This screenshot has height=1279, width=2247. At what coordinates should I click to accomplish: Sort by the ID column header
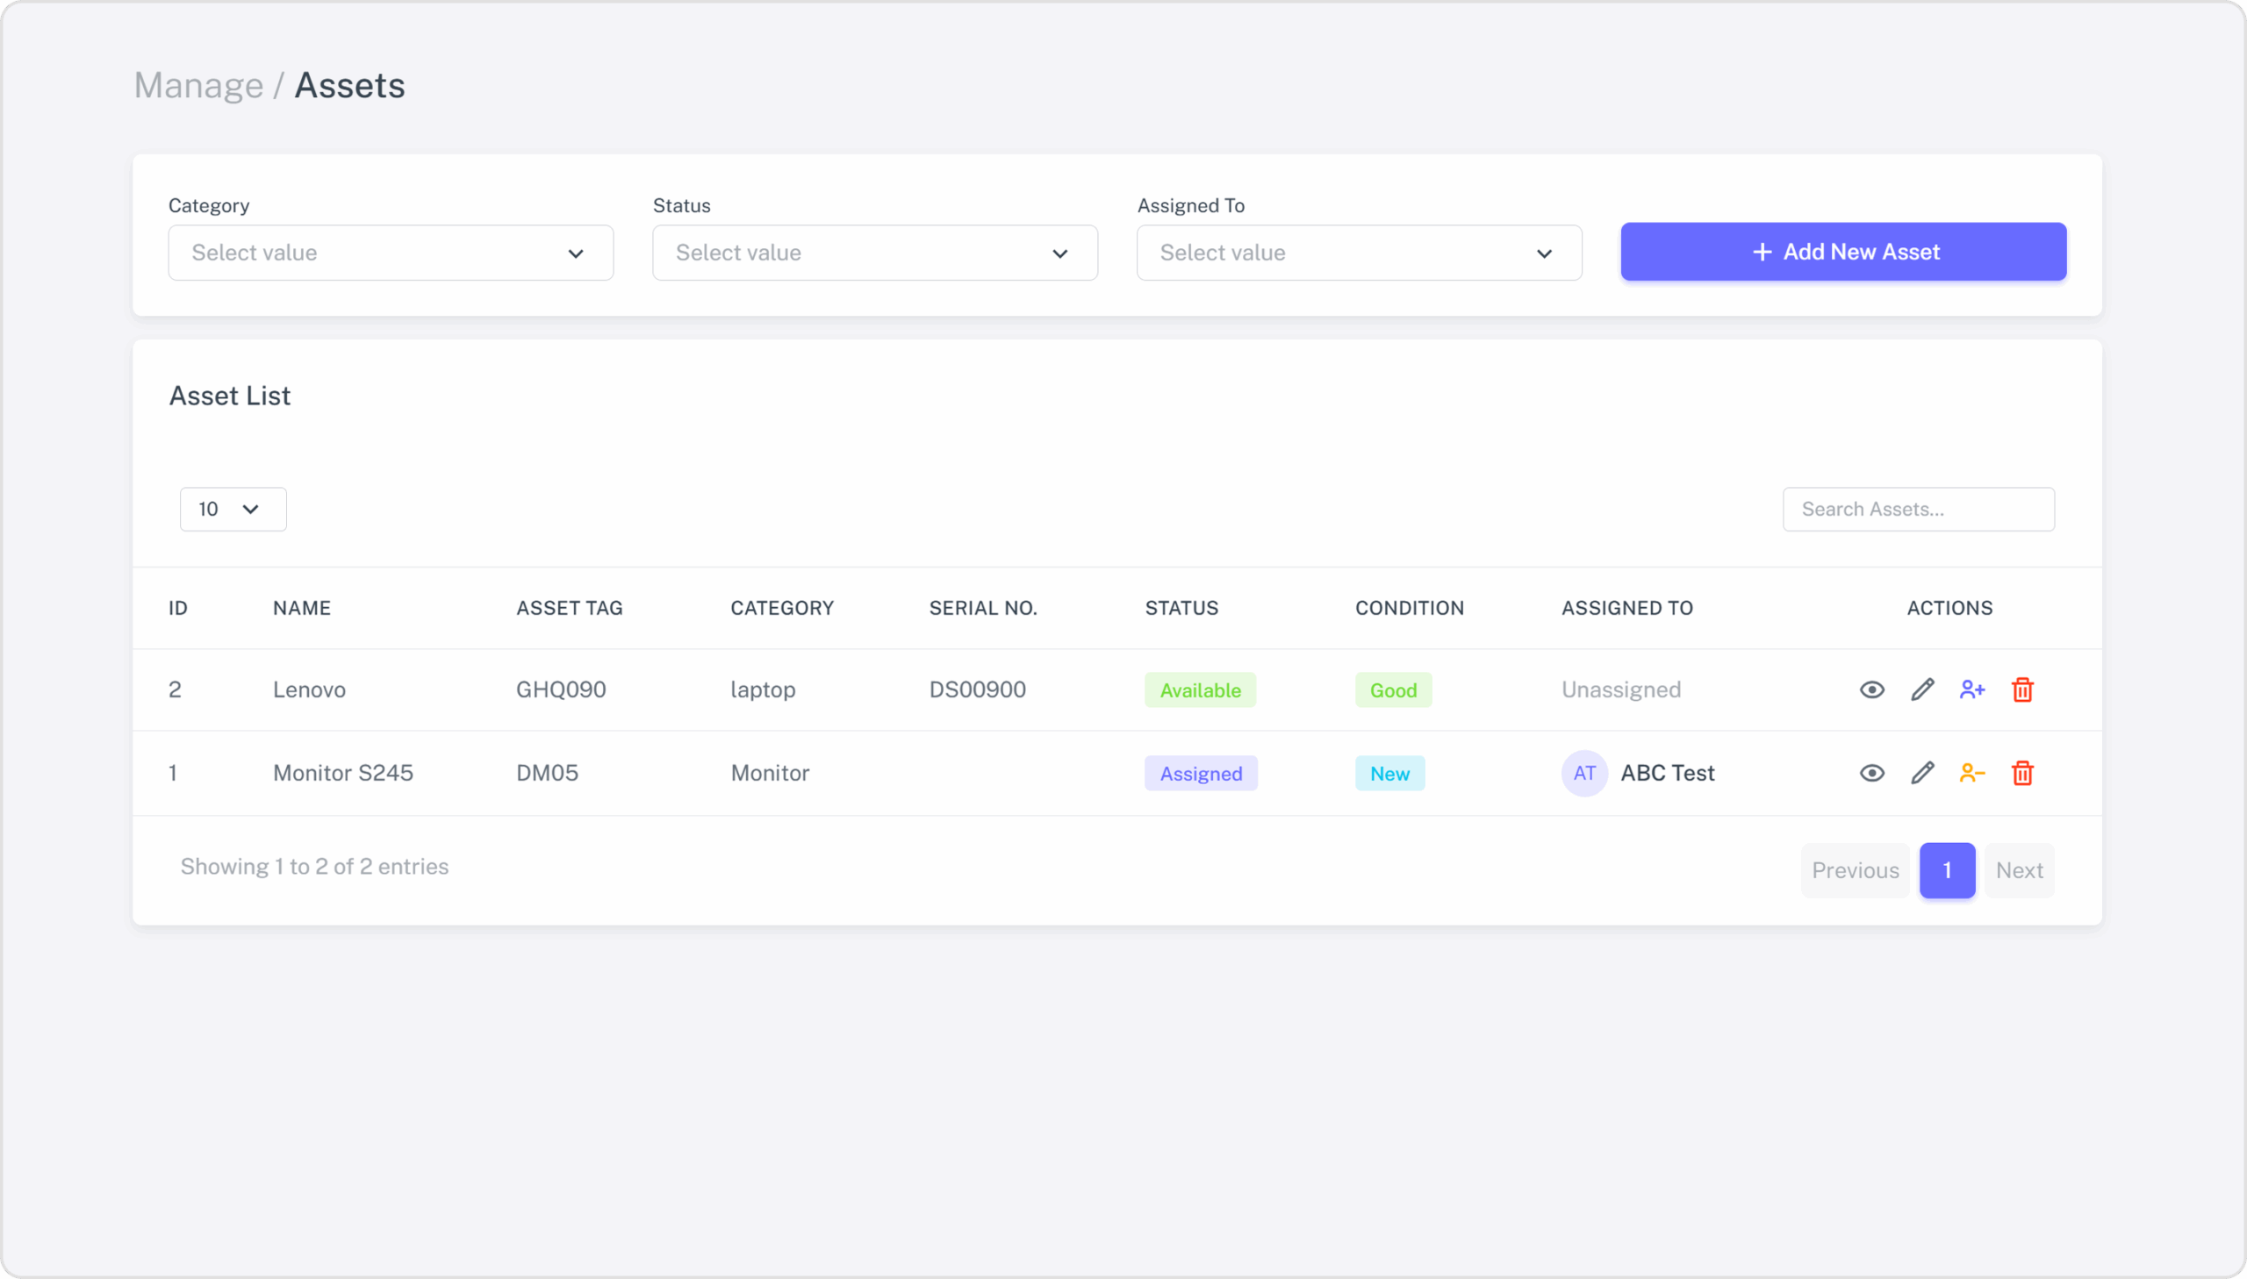pyautogui.click(x=178, y=608)
